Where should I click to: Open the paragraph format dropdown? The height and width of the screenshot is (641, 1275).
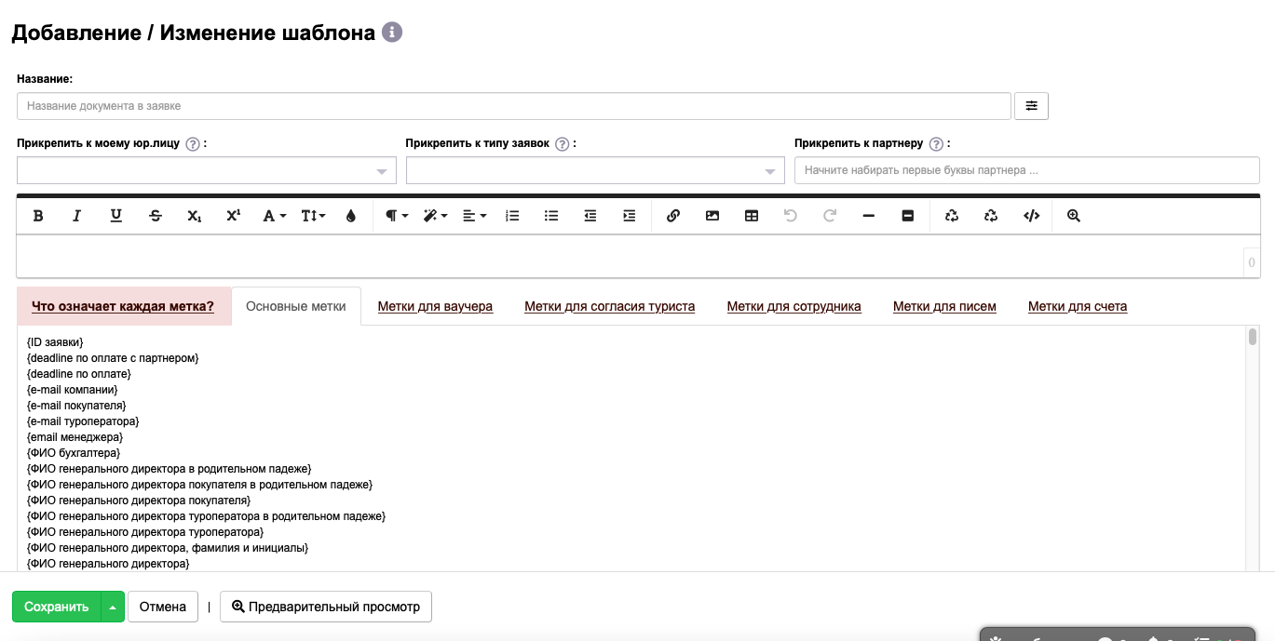[x=397, y=216]
